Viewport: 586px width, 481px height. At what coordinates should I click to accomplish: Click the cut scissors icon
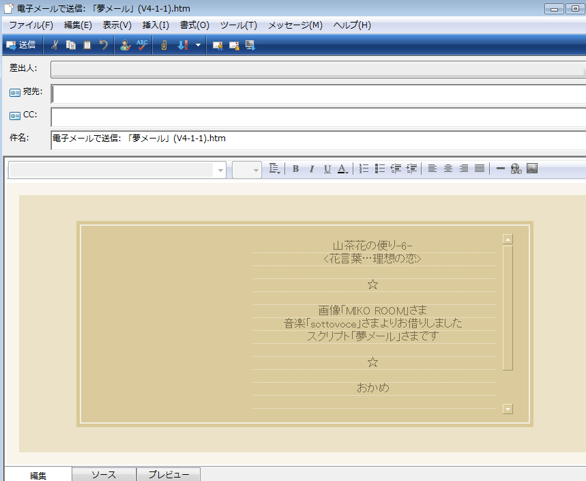(x=55, y=45)
